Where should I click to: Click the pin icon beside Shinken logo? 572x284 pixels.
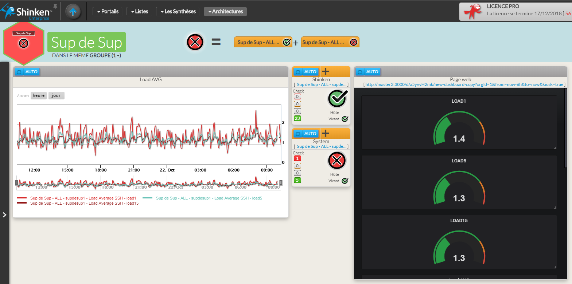click(55, 7)
